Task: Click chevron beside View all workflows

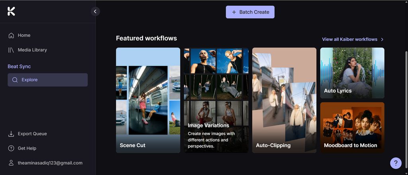Action: coord(382,39)
